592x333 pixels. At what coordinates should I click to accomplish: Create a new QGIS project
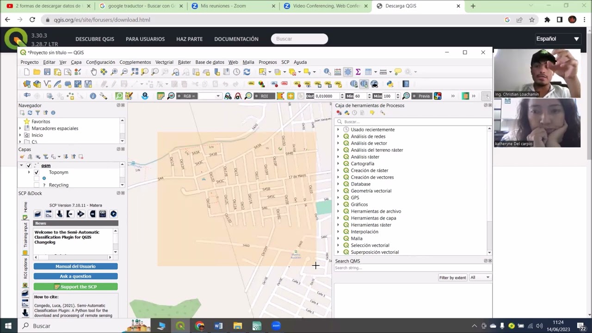pos(26,72)
